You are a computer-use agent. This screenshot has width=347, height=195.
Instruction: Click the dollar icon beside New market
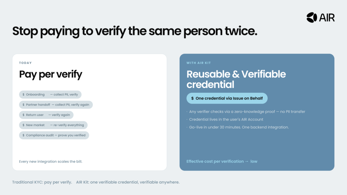[23, 125]
